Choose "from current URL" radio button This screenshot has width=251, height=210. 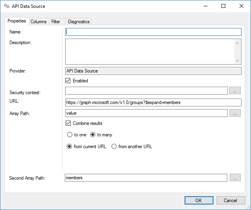click(70, 147)
